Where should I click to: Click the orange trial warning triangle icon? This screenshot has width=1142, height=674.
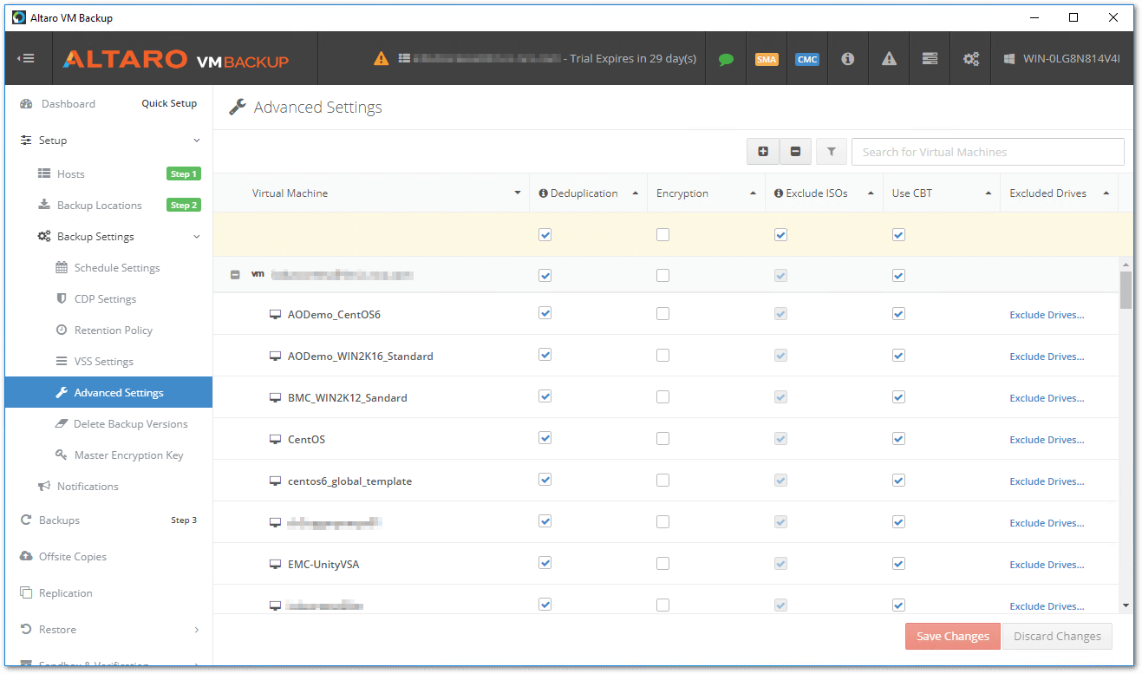coord(381,59)
